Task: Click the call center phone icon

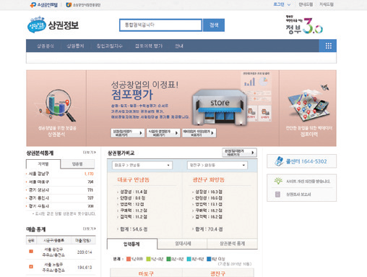Action: (279, 161)
